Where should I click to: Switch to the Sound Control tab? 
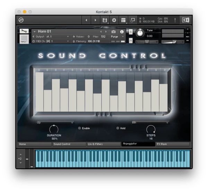(x=69, y=144)
